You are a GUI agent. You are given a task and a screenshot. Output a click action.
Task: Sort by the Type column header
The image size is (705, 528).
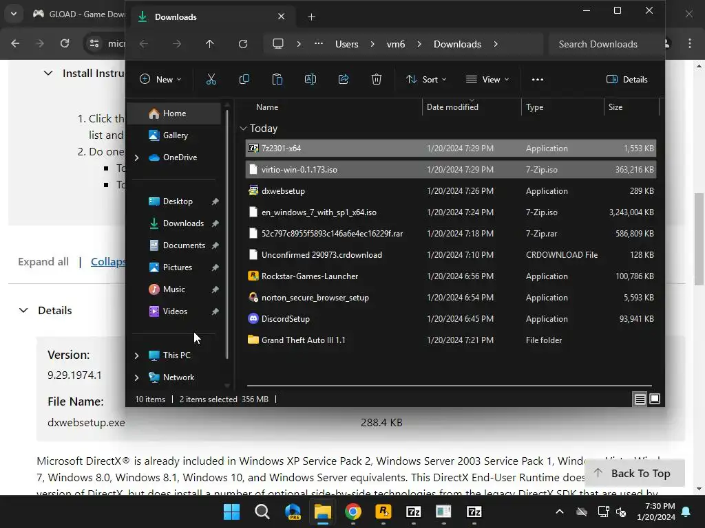click(x=534, y=107)
